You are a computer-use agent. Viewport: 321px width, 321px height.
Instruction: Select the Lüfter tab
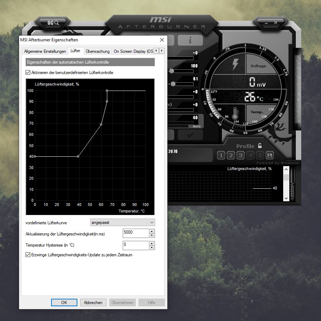(75, 51)
